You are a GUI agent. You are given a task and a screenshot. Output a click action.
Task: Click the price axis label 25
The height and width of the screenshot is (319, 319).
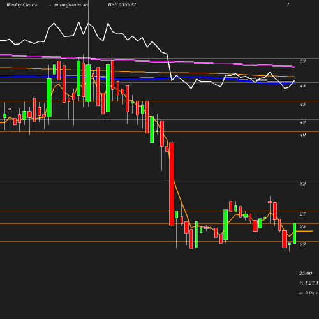(x=302, y=226)
